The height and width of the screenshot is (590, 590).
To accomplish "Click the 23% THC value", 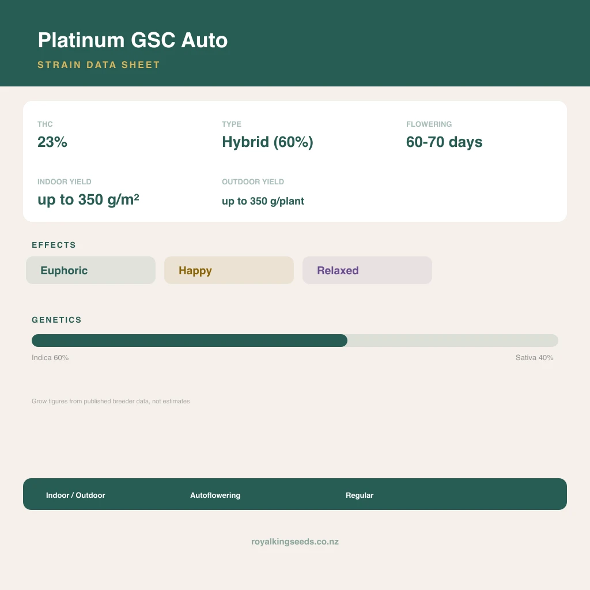I will (52, 142).
